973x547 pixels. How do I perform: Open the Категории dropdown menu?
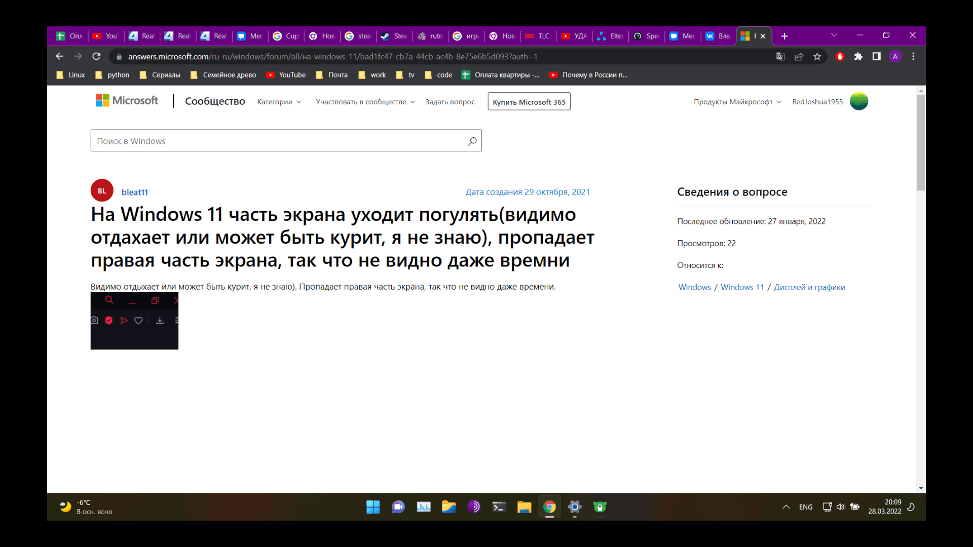tap(278, 101)
